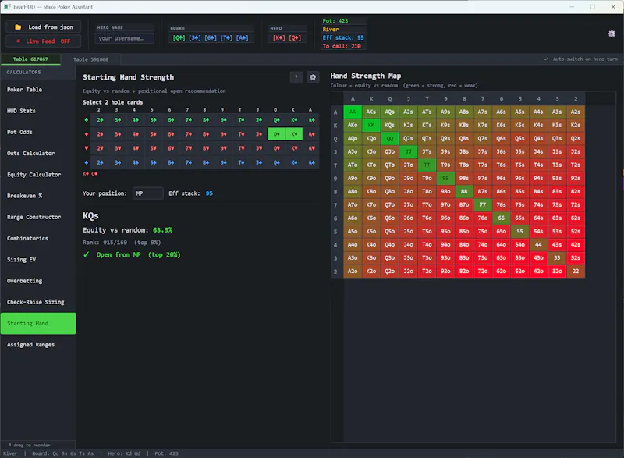
Task: Open the Overbetting calculator
Action: tap(38, 281)
